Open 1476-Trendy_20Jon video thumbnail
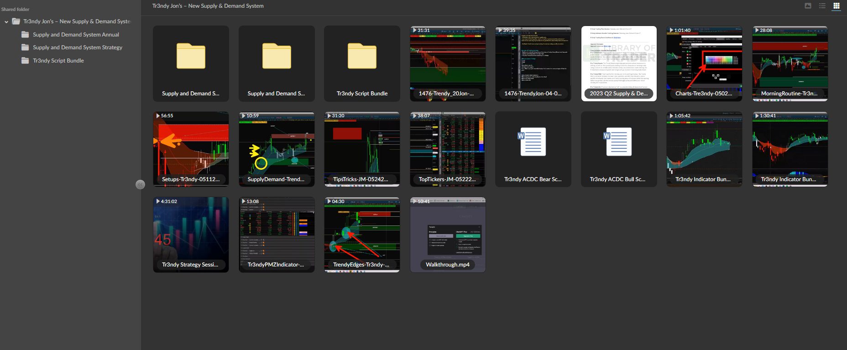 click(x=448, y=63)
